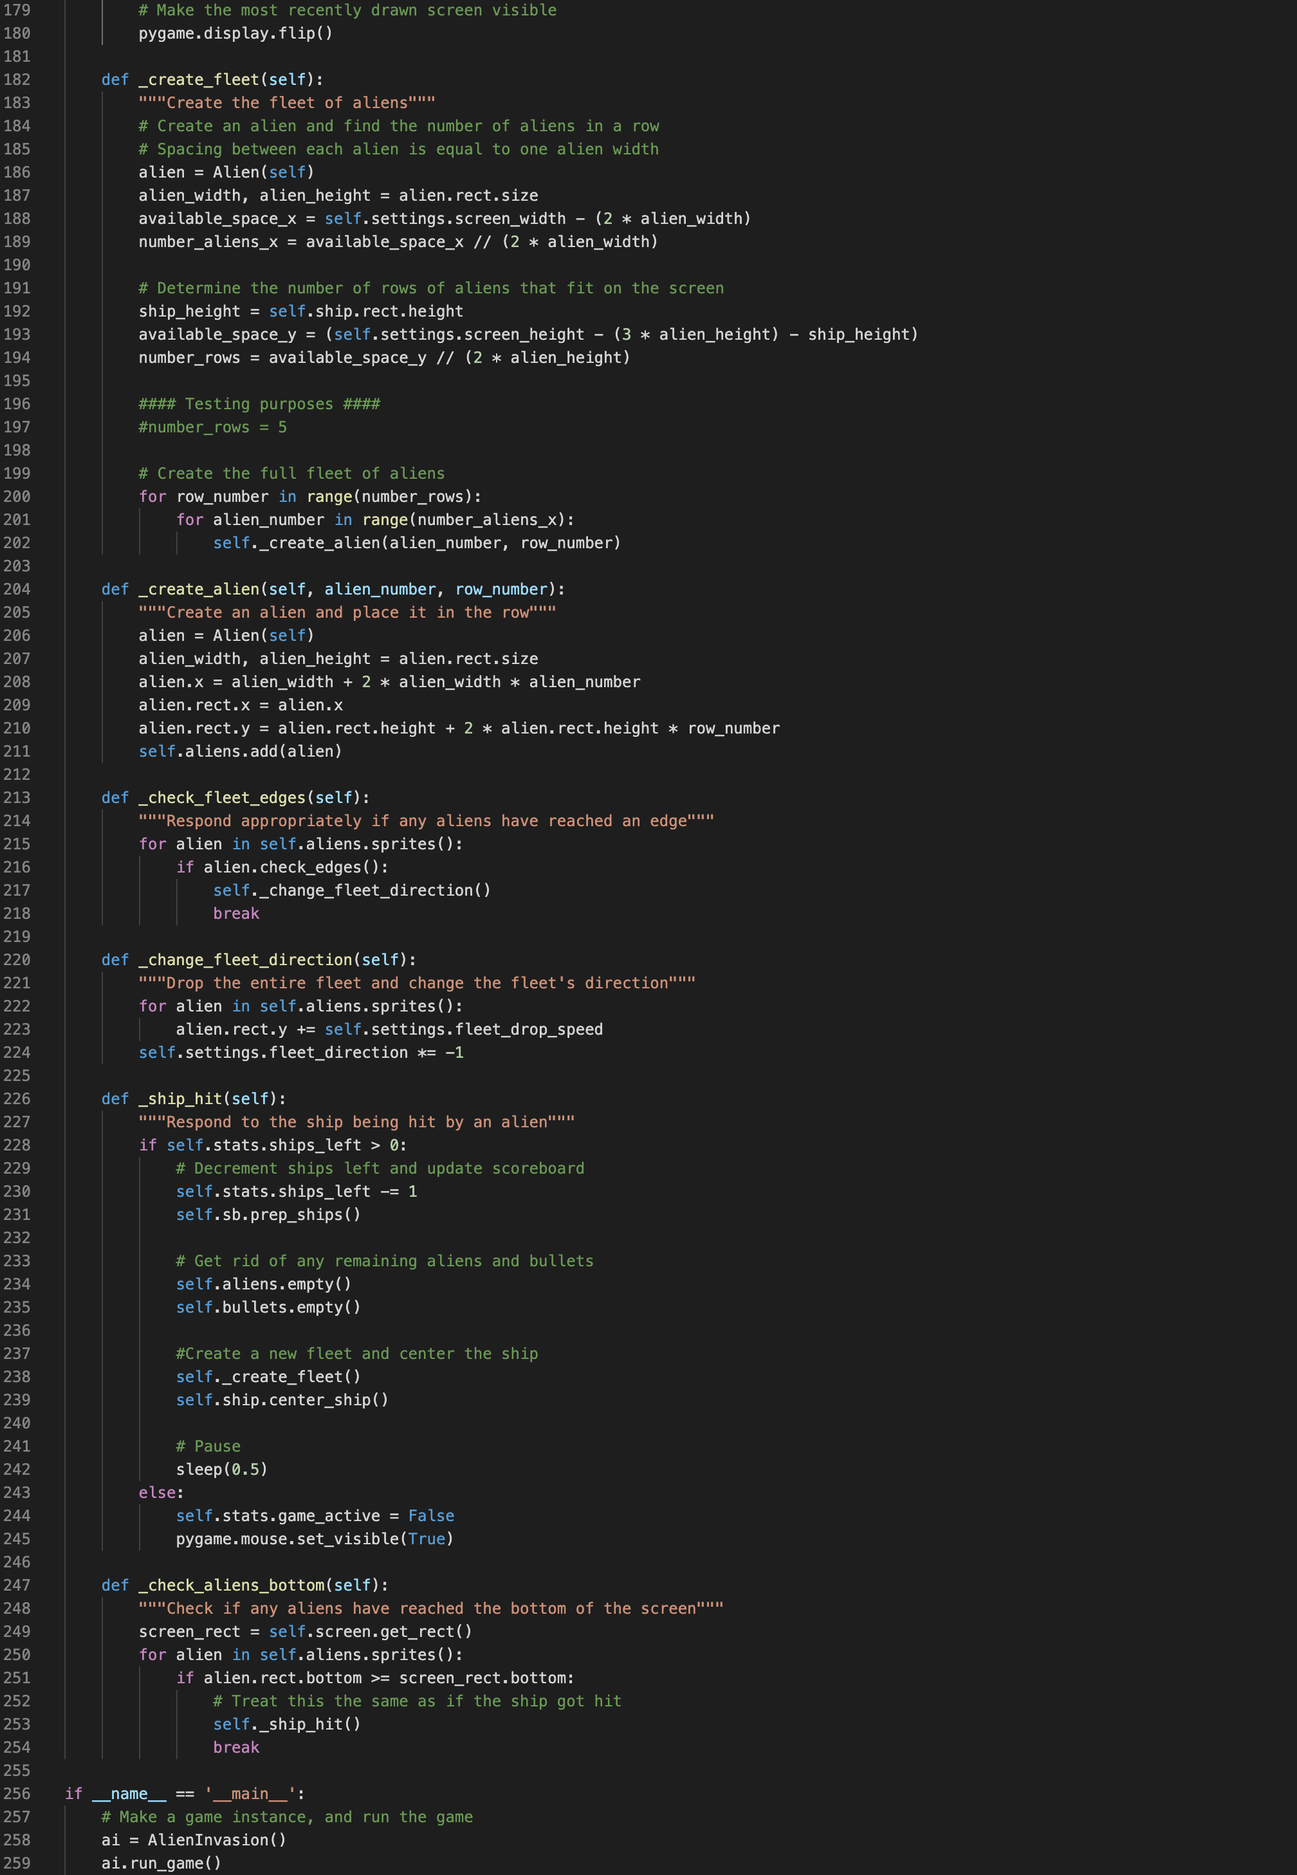Click the '_ship_hit' function definition name
Image resolution: width=1297 pixels, height=1875 pixels.
(180, 1100)
